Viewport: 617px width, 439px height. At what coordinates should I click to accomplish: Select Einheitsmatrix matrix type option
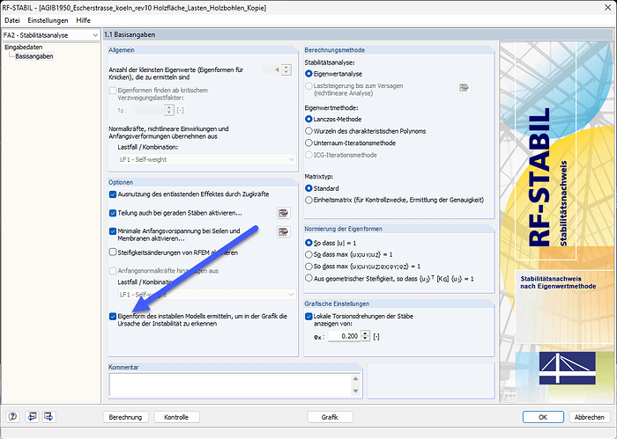point(308,200)
